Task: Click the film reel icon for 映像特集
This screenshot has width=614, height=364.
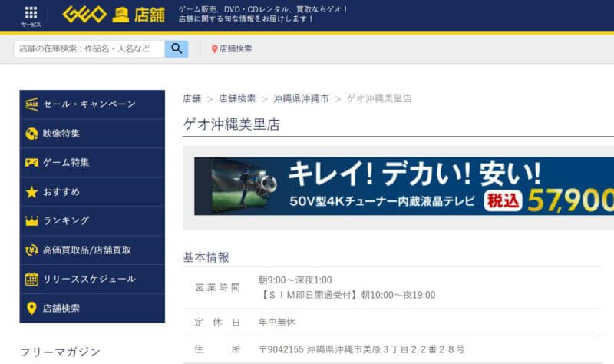Action: 31,134
